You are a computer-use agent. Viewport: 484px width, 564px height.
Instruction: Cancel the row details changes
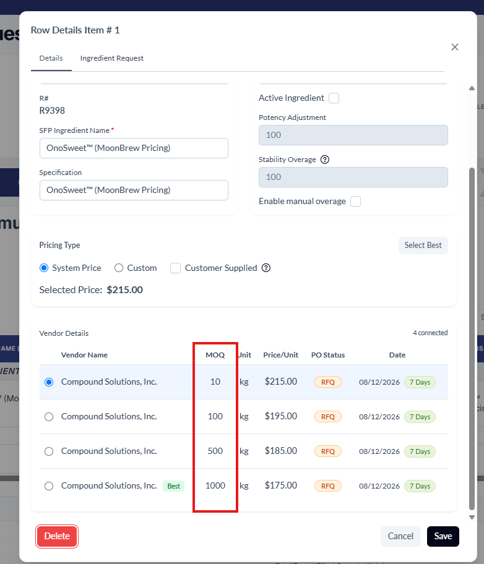(400, 536)
